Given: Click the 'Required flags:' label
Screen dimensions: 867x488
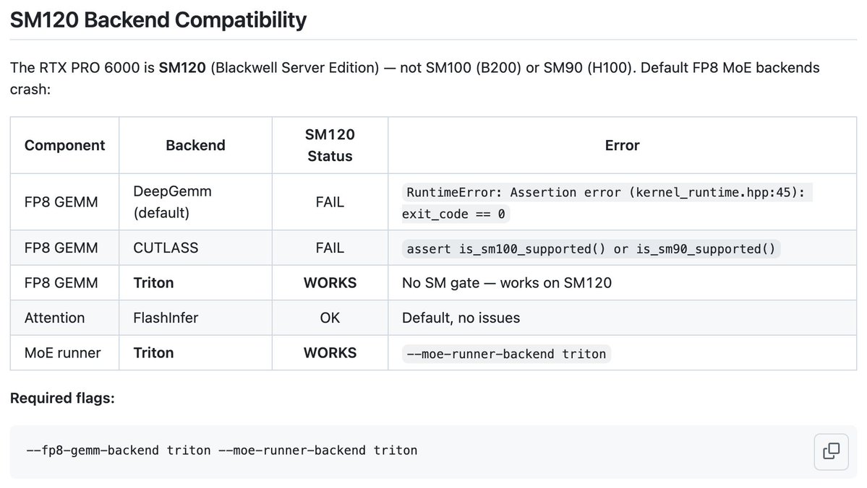Looking at the screenshot, I should pos(62,398).
